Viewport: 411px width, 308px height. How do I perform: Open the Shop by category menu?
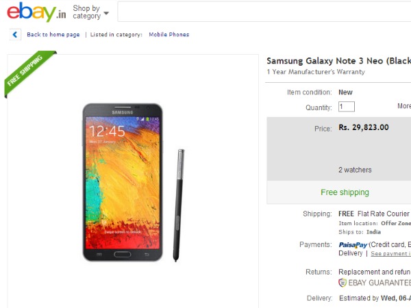pyautogui.click(x=87, y=12)
